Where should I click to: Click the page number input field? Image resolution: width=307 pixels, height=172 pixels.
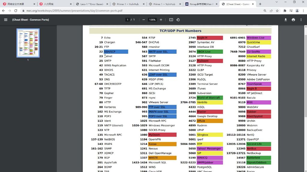pyautogui.click(x=127, y=20)
